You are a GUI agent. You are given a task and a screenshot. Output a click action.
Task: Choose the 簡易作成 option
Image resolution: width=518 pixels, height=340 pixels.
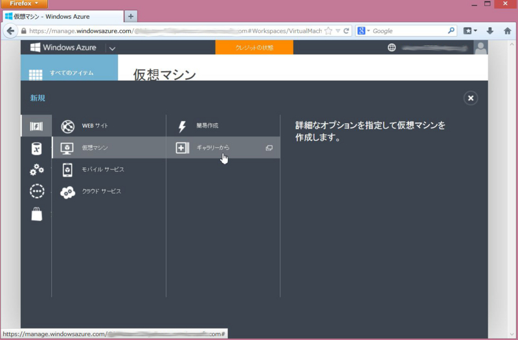click(223, 126)
